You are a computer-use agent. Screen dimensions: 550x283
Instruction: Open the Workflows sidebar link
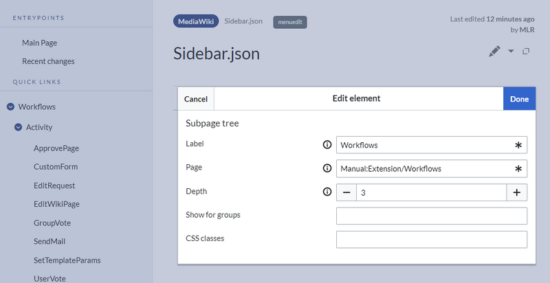click(x=37, y=107)
